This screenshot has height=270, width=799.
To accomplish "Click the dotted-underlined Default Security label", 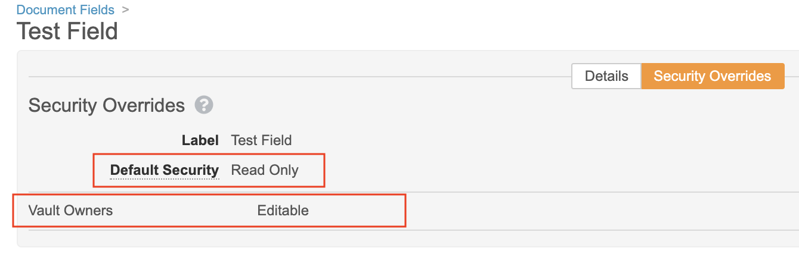I will click(165, 170).
